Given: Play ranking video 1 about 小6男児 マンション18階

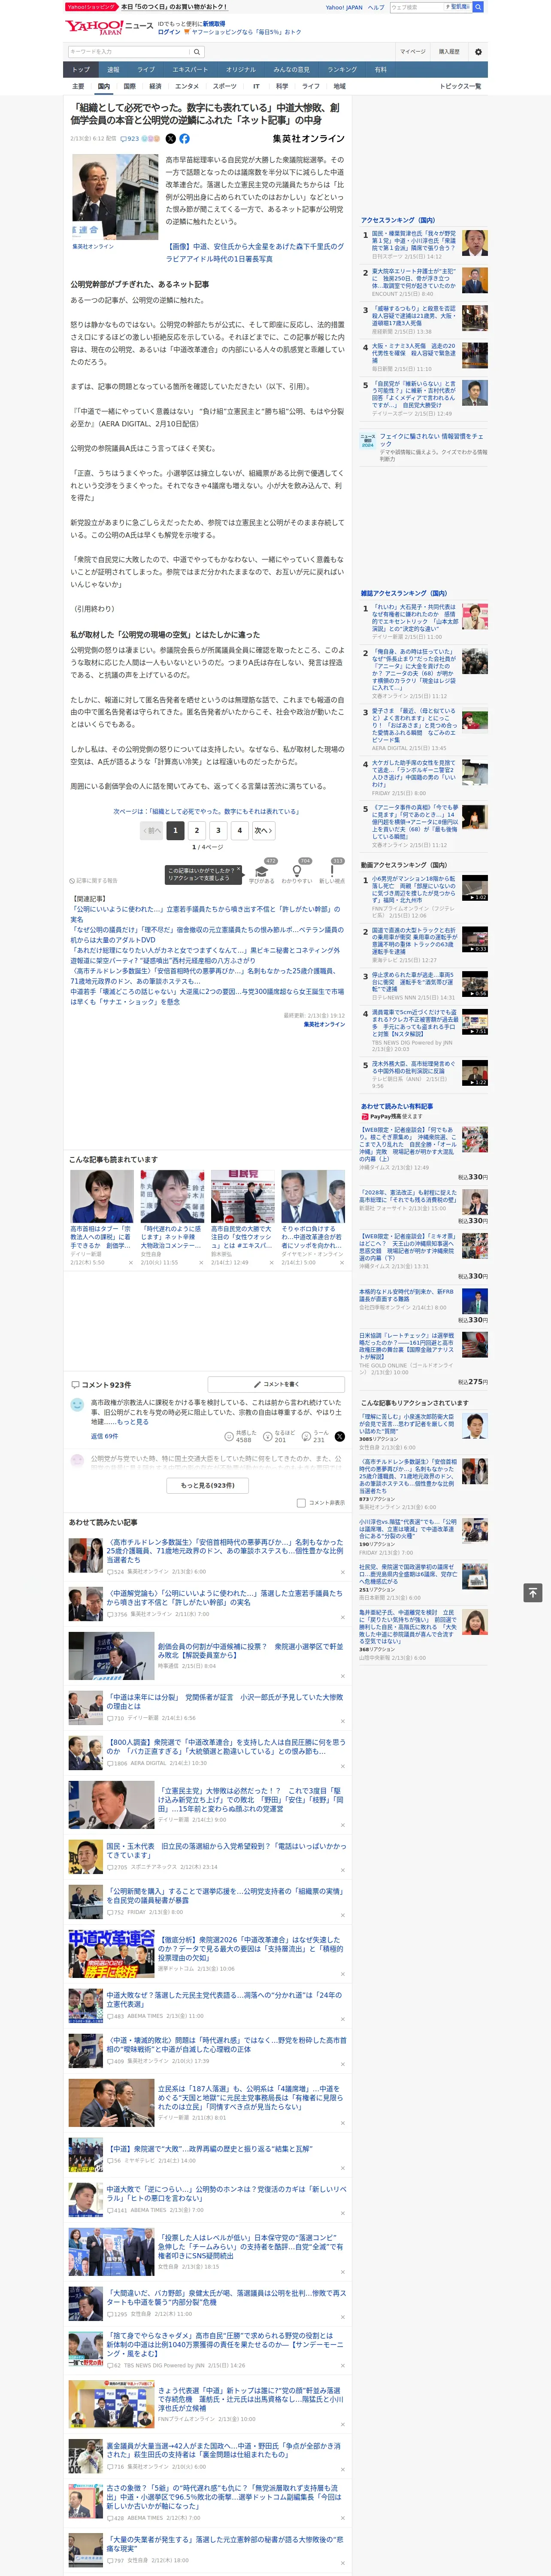Looking at the screenshot, I should (475, 887).
